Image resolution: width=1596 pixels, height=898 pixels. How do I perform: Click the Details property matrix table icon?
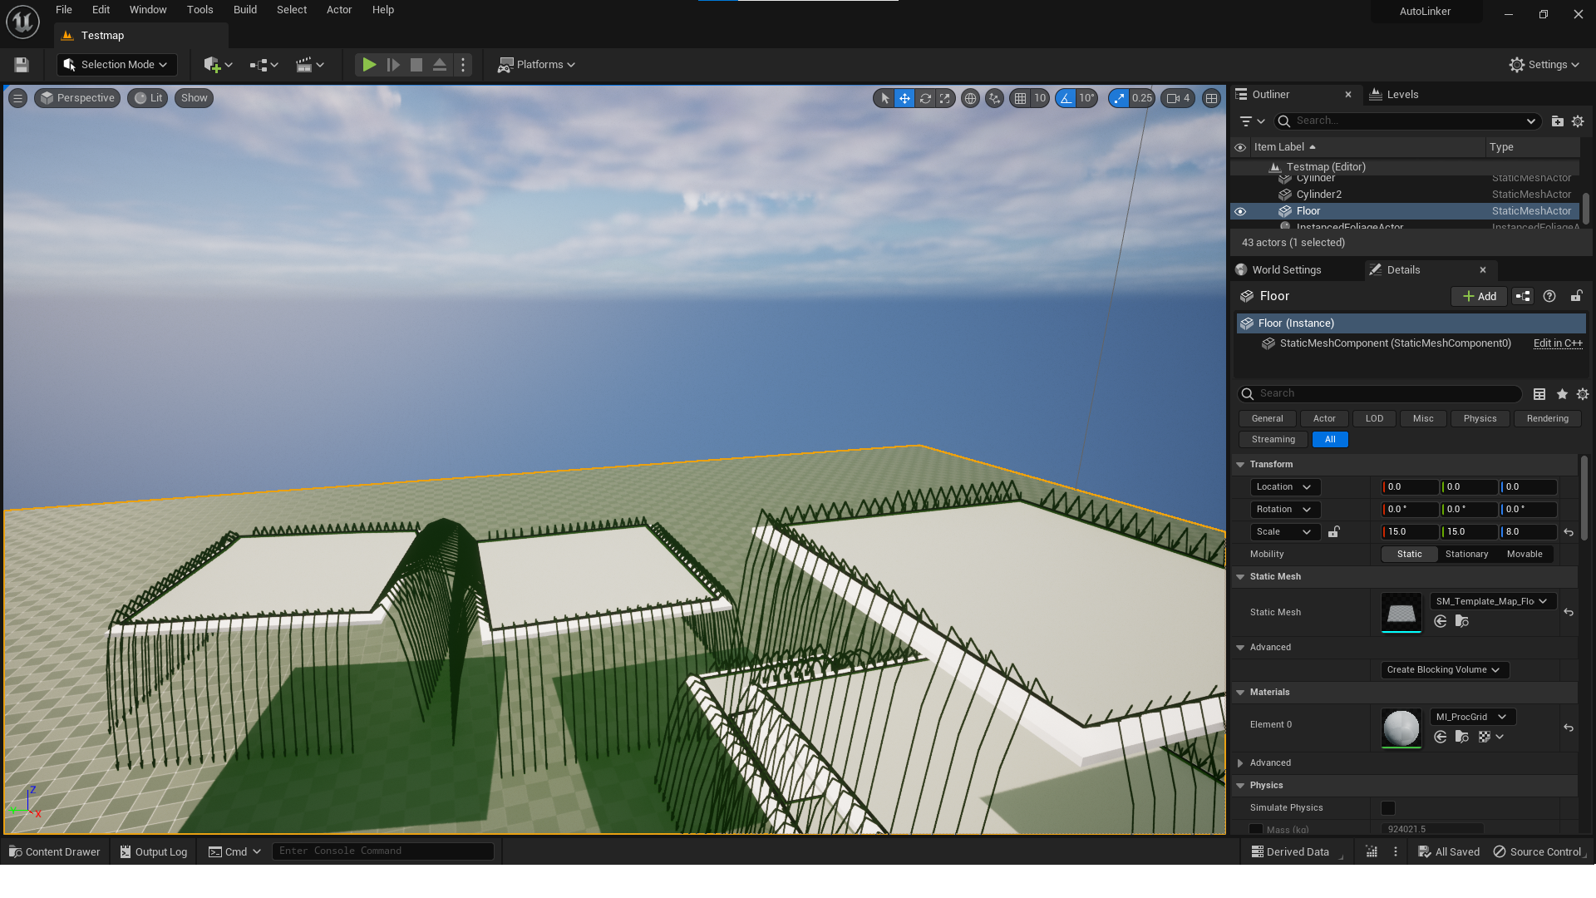click(x=1539, y=394)
